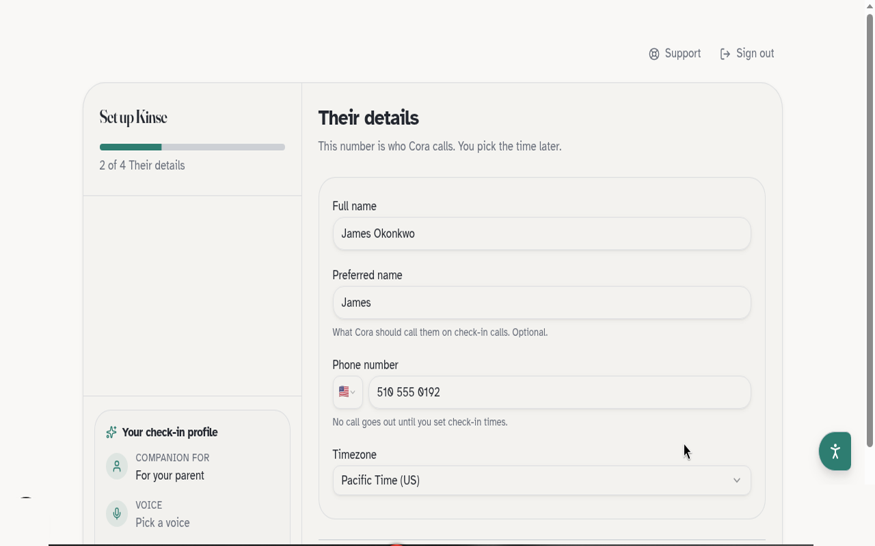Open the accessibility widget button
Screen dimensions: 875x546
[835, 451]
